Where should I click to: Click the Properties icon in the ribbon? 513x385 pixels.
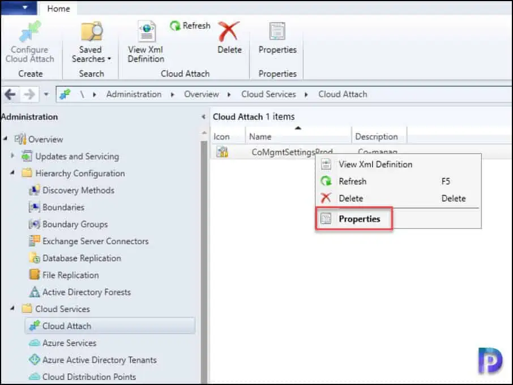277,31
